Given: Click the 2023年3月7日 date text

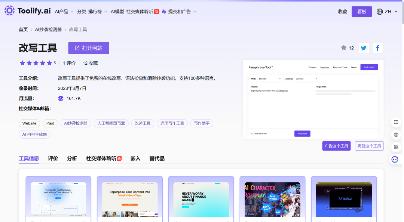Looking at the screenshot, I should tap(72, 88).
